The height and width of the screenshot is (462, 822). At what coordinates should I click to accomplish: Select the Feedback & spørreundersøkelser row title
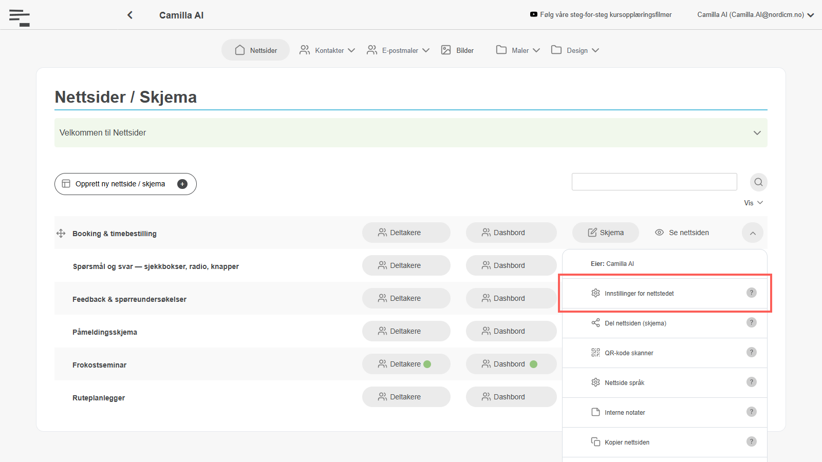(x=129, y=299)
